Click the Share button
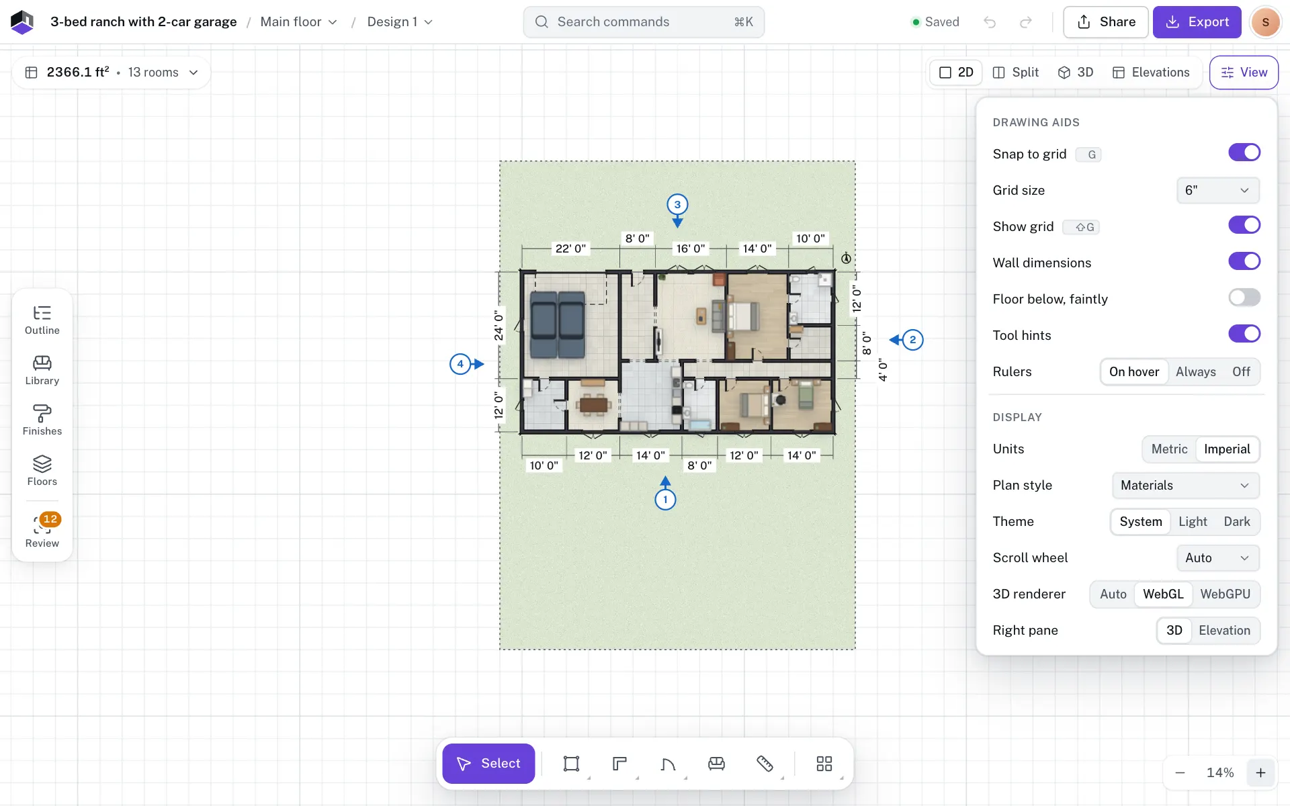The image size is (1290, 806). click(x=1106, y=22)
